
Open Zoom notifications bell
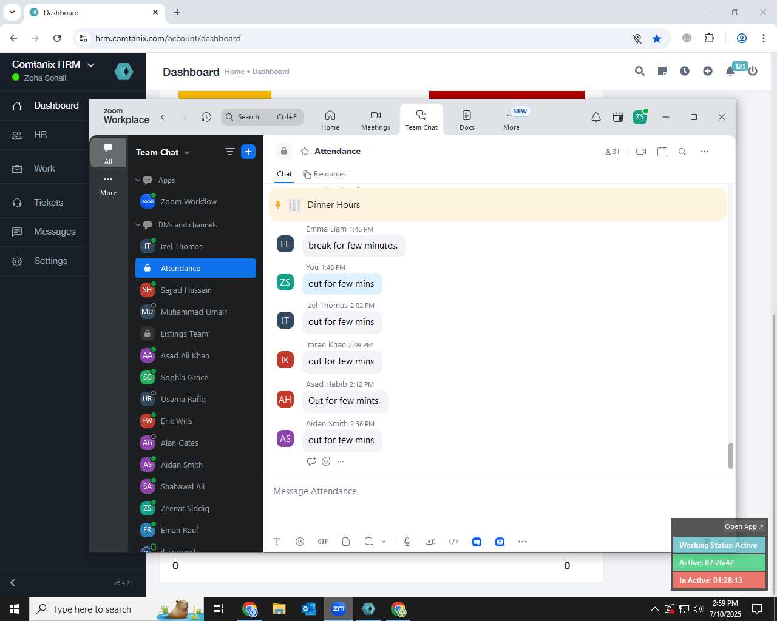pyautogui.click(x=596, y=117)
